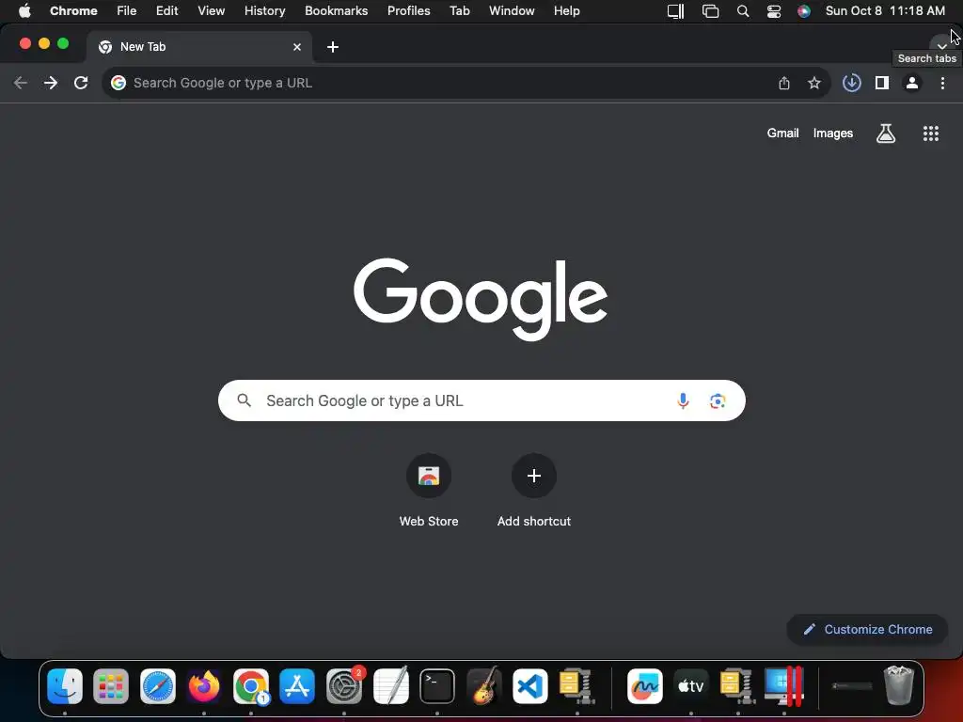Viewport: 963px width, 722px height.
Task: Bookmark this tab with the star icon
Action: click(x=814, y=83)
